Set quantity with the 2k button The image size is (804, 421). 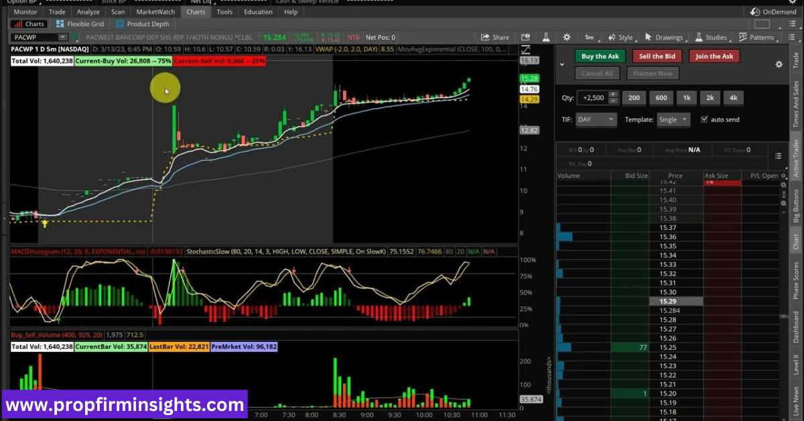pyautogui.click(x=710, y=98)
